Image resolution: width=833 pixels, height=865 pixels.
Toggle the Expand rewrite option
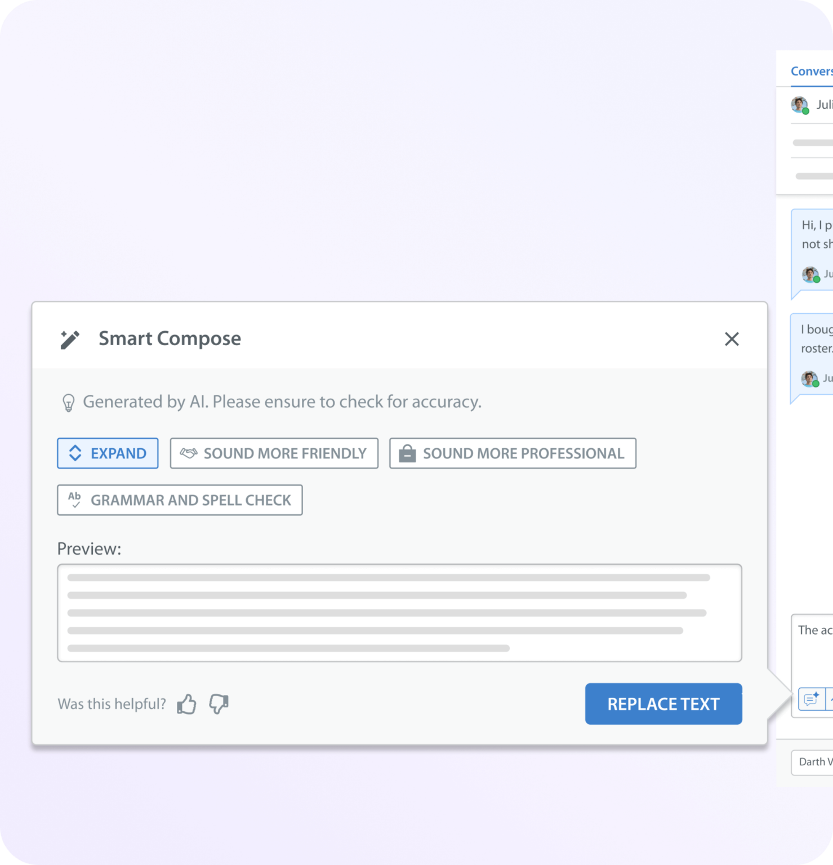tap(108, 453)
